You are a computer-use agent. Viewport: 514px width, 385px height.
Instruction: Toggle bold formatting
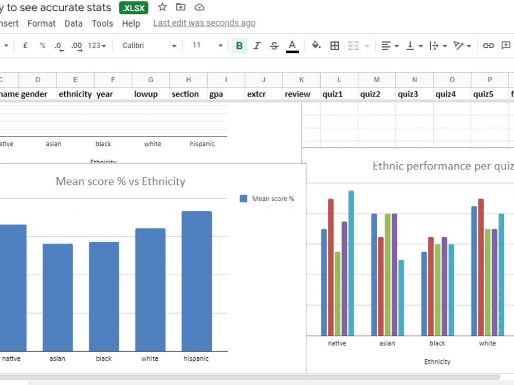[x=240, y=46]
